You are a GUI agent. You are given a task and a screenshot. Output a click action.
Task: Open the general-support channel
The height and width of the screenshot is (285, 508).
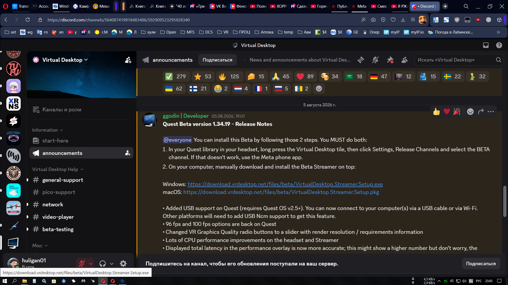tap(81, 180)
